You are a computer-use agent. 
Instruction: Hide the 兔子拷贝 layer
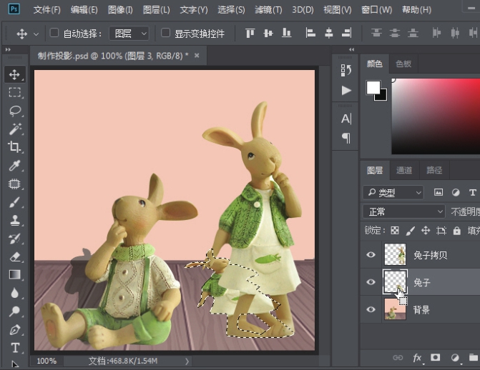tap(371, 254)
